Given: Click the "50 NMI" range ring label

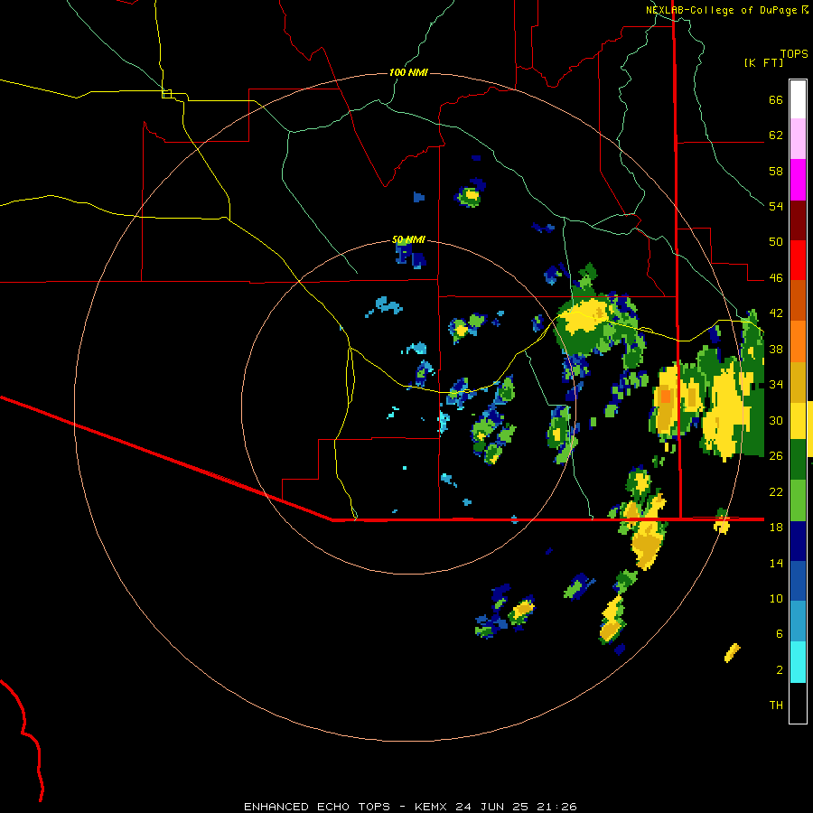Looking at the screenshot, I should 408,239.
